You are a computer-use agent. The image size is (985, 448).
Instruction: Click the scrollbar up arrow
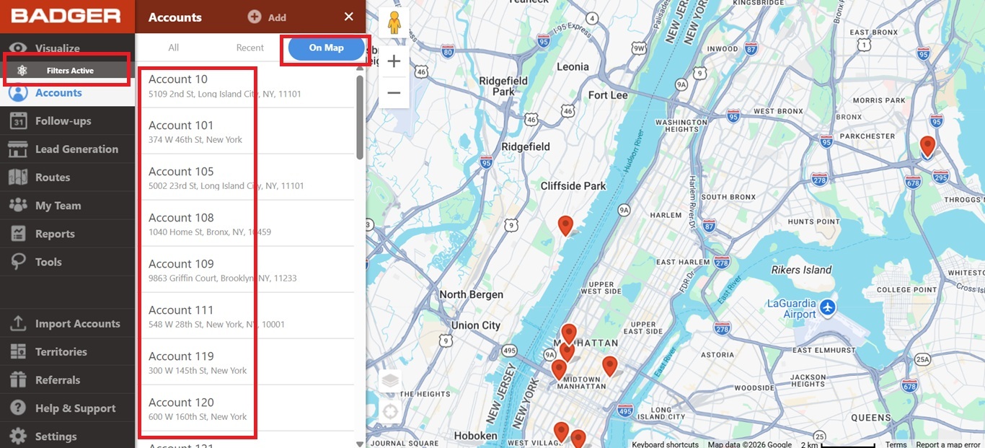(360, 70)
